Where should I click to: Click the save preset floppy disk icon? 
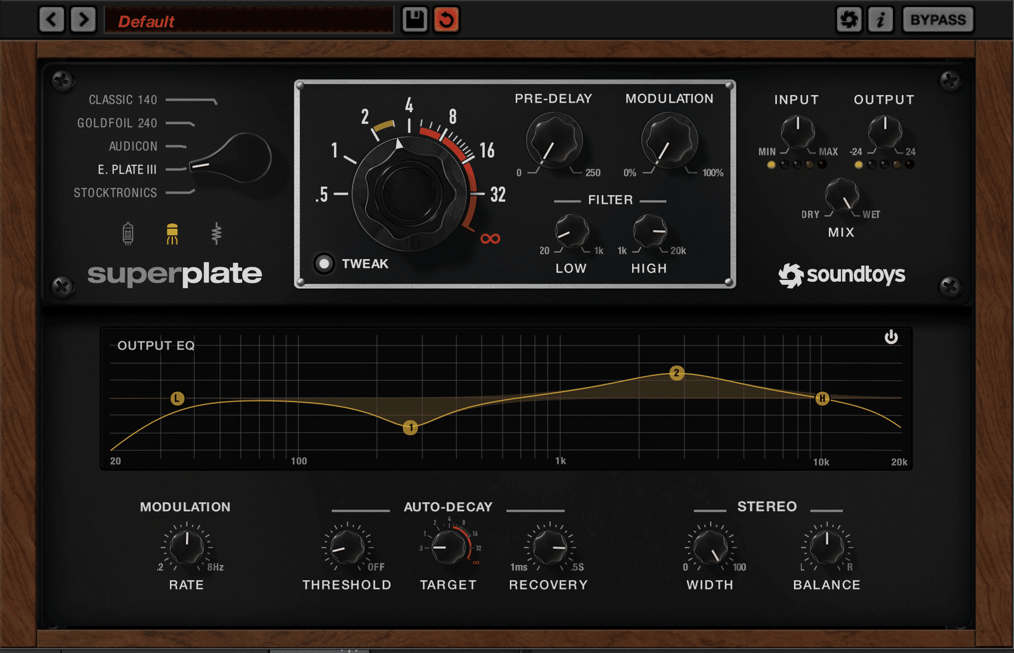pyautogui.click(x=414, y=19)
